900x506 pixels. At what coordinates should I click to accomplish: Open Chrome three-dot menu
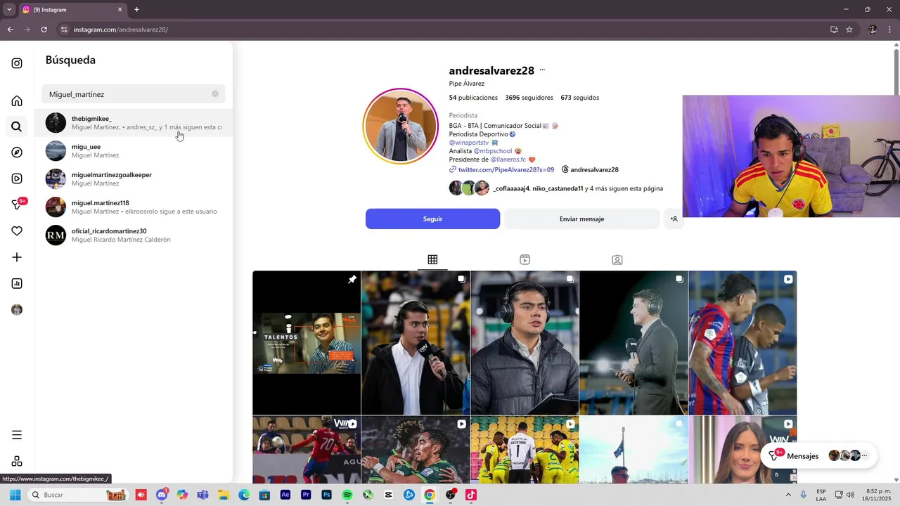tap(891, 30)
